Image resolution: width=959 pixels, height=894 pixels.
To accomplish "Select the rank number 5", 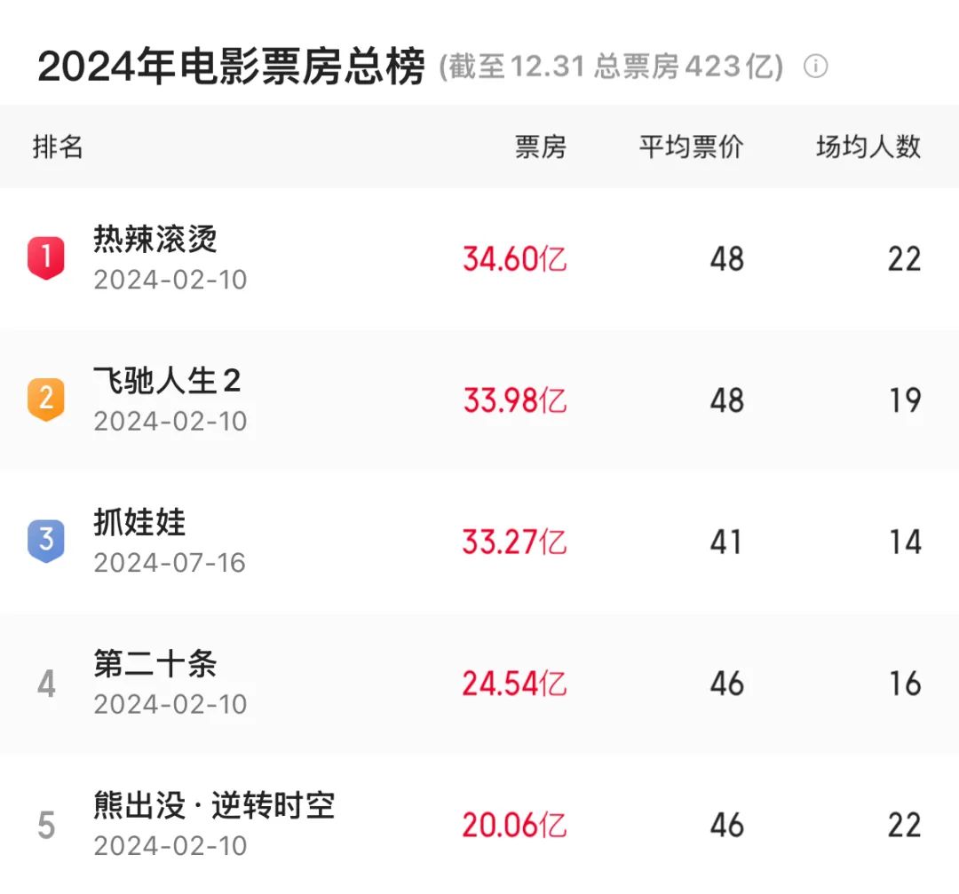I will point(46,825).
